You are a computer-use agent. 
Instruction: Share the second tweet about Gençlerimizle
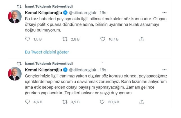142,102
